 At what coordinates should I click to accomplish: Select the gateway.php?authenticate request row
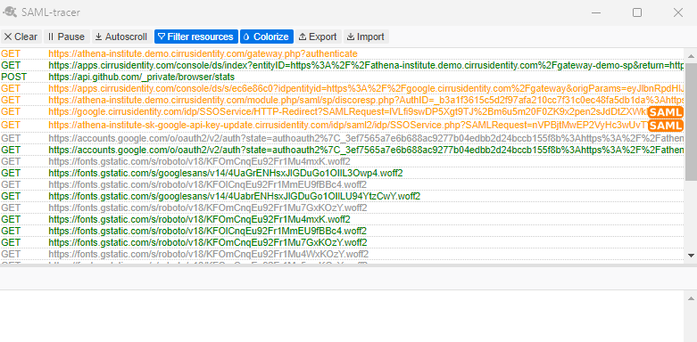click(343, 53)
